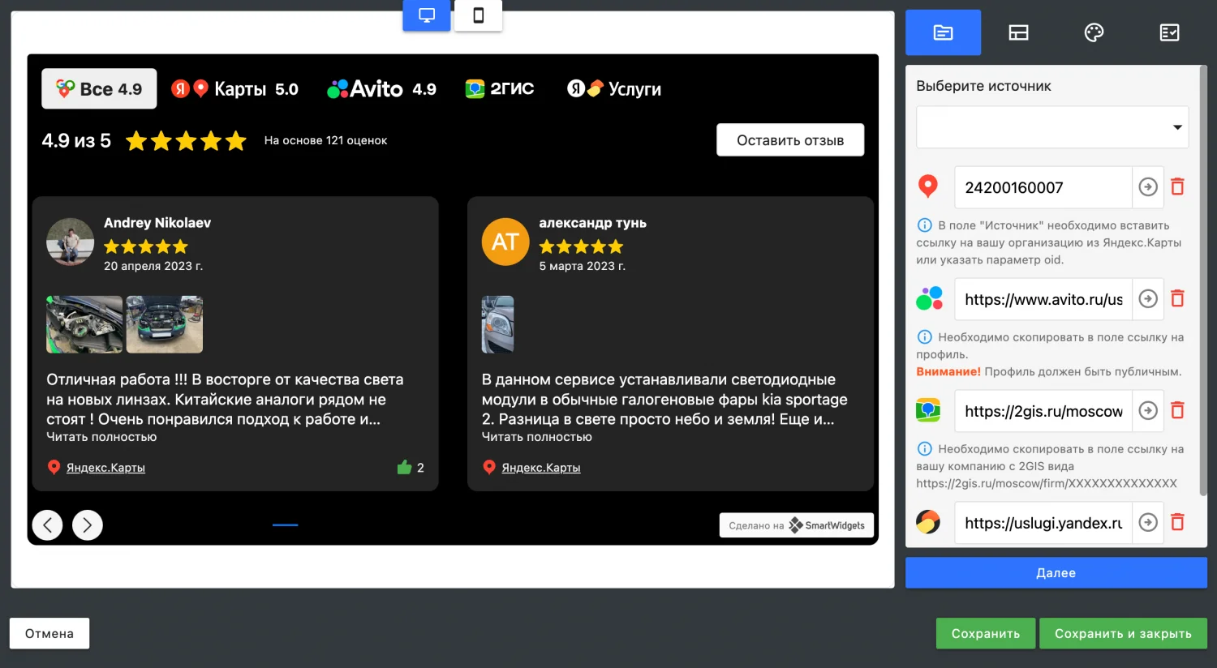1217x668 pixels.
Task: Switch to the Avito 4.9 reviews tab
Action: (381, 89)
